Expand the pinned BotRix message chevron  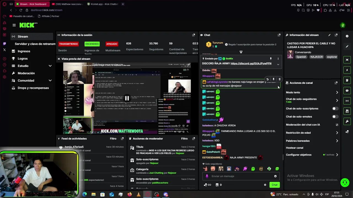point(278,64)
